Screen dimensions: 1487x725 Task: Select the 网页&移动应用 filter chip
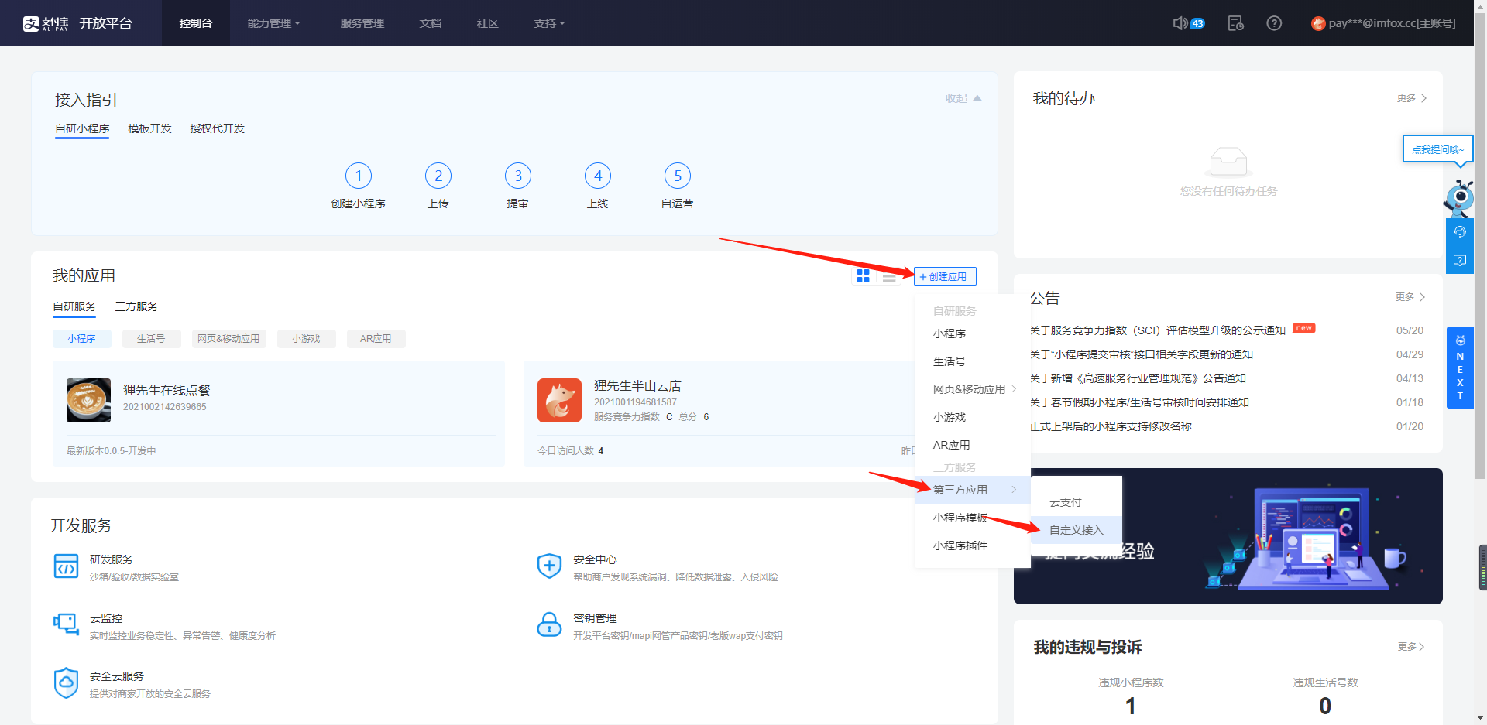coord(228,339)
